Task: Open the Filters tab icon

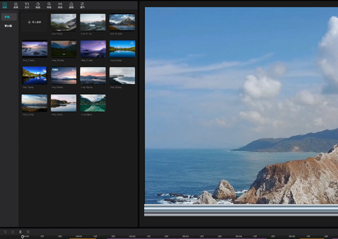Action: 72,5
